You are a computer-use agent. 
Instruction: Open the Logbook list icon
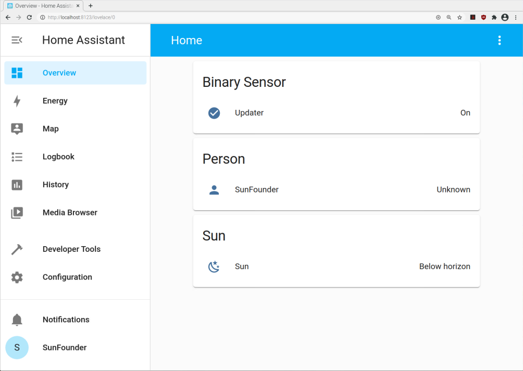click(17, 157)
